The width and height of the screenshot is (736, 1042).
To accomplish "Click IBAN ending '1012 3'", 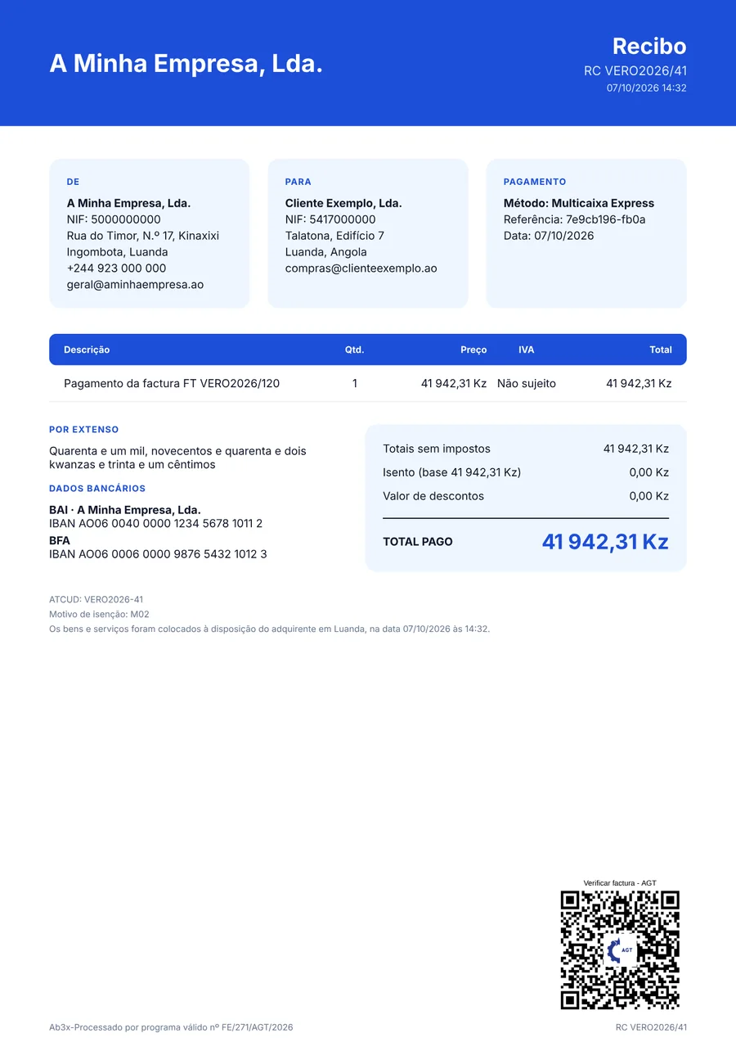I will 158,554.
